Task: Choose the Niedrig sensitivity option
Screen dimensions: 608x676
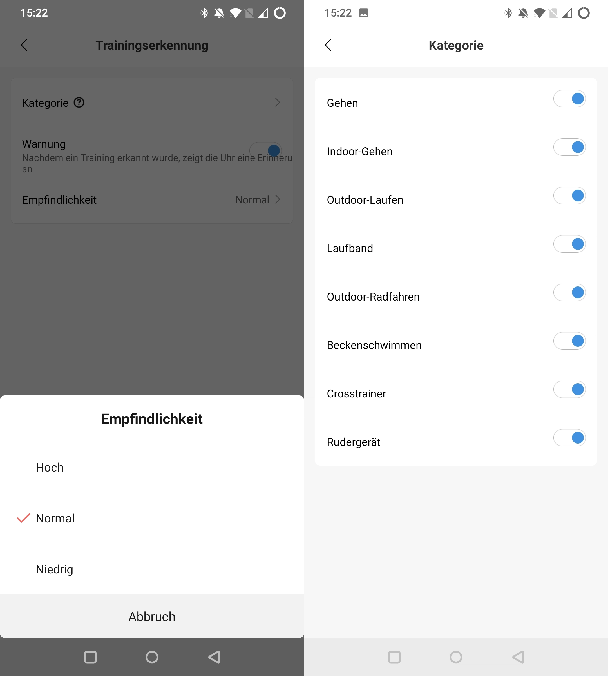Action: 152,569
